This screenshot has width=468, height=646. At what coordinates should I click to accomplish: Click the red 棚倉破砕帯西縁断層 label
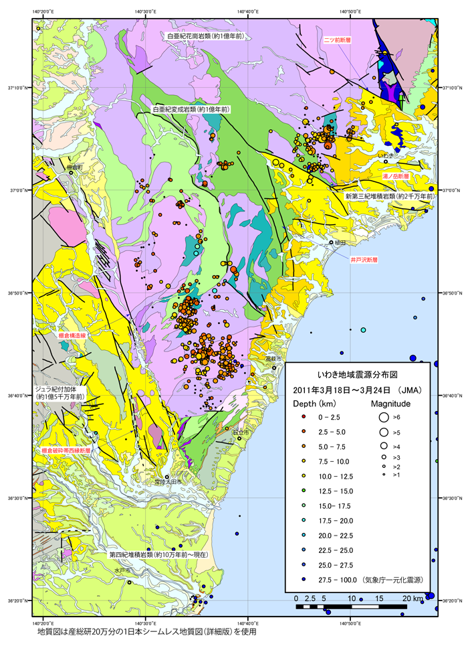pos(66,451)
